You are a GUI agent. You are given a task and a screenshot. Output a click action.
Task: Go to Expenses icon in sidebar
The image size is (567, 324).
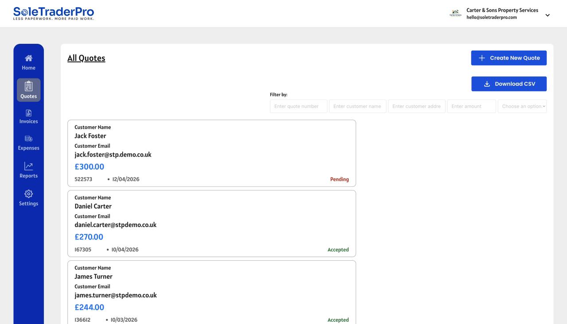pyautogui.click(x=28, y=139)
